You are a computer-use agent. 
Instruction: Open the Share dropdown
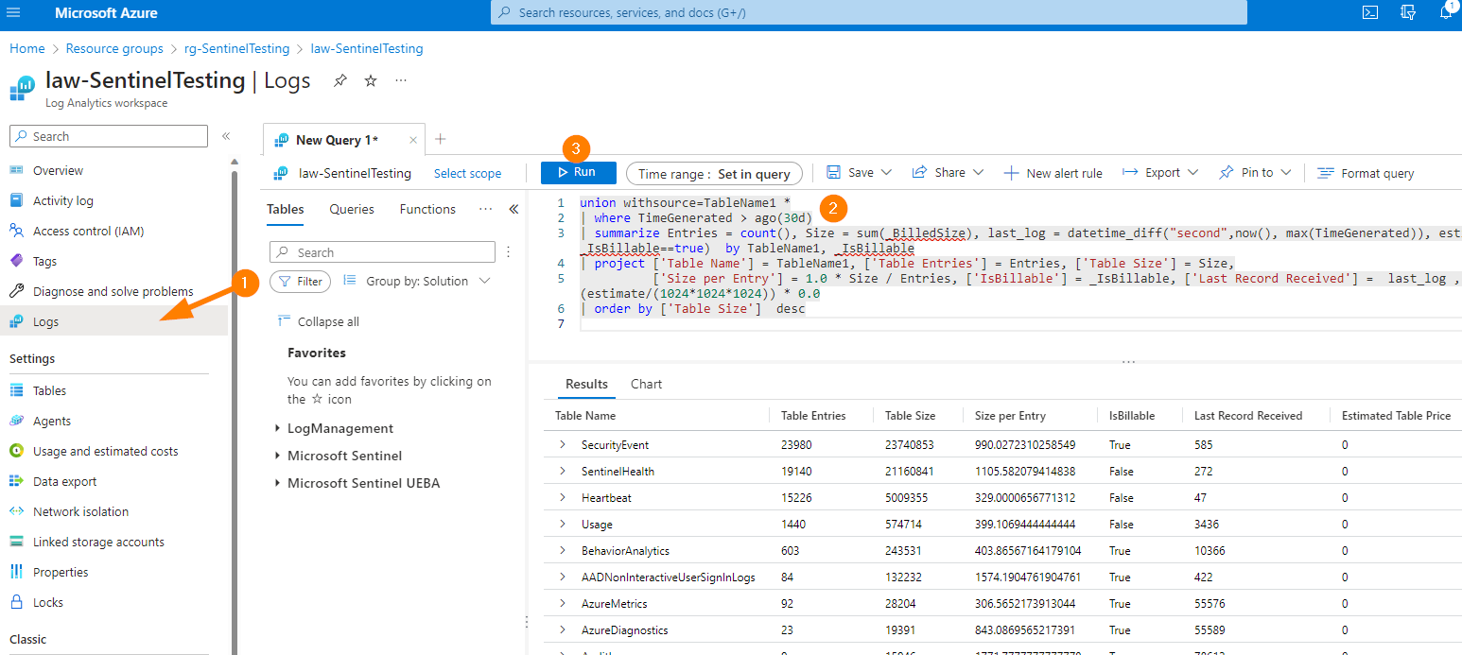(948, 173)
